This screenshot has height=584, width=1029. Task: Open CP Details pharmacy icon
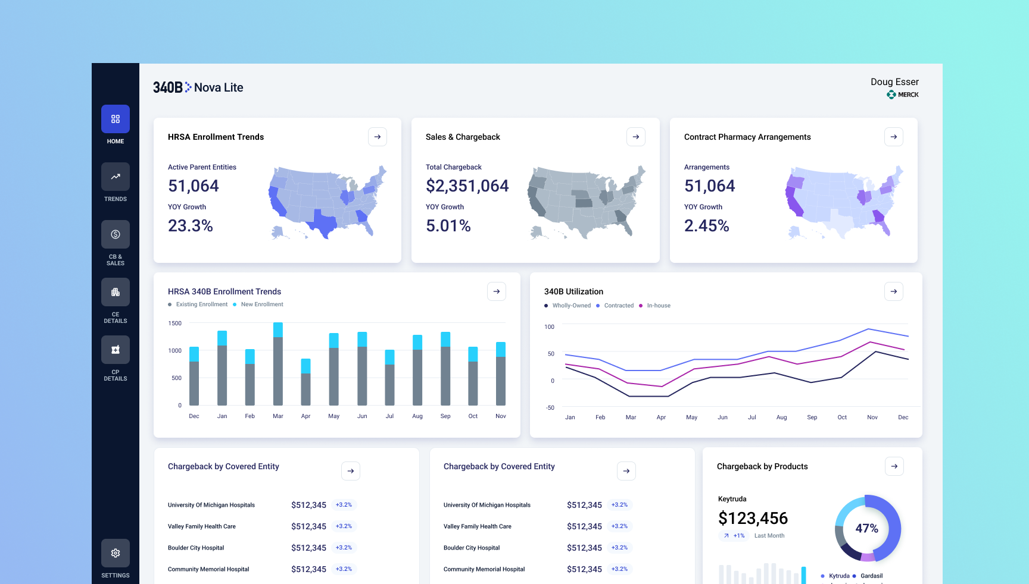pos(116,350)
